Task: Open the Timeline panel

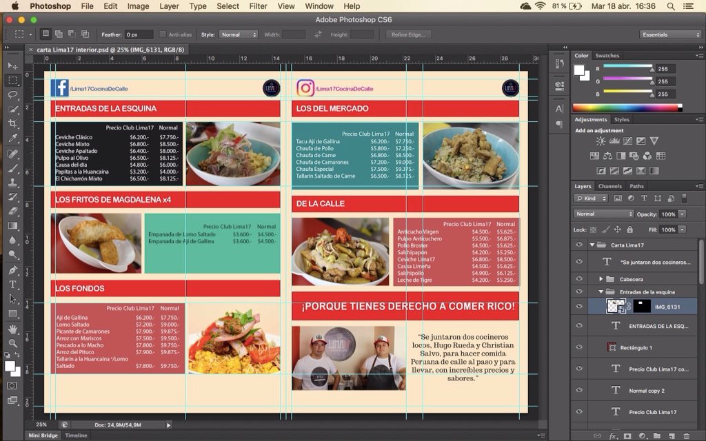Action: 76,435
